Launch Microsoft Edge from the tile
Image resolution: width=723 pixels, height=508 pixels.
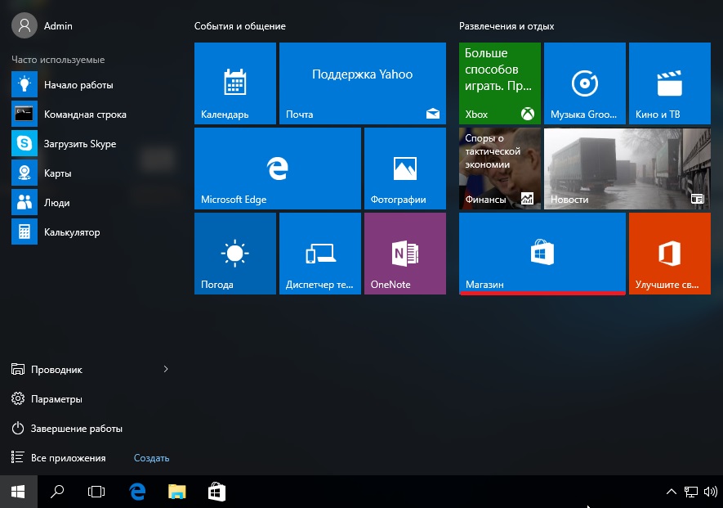point(278,169)
